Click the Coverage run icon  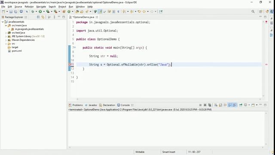(x=48, y=12)
